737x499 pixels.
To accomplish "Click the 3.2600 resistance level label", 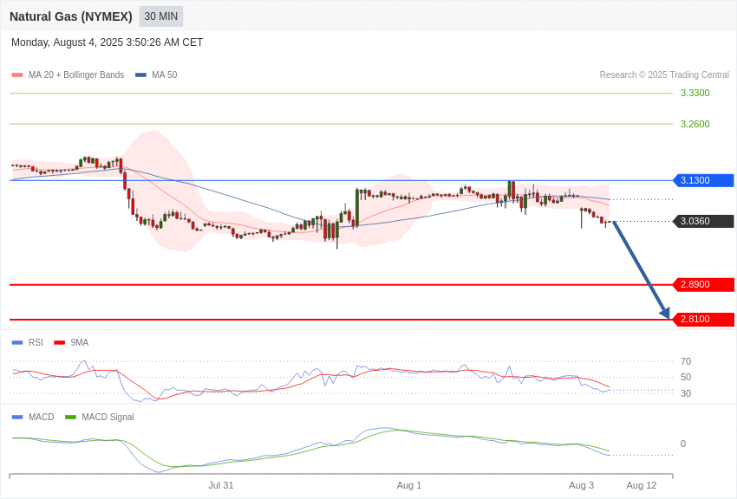I will (695, 124).
